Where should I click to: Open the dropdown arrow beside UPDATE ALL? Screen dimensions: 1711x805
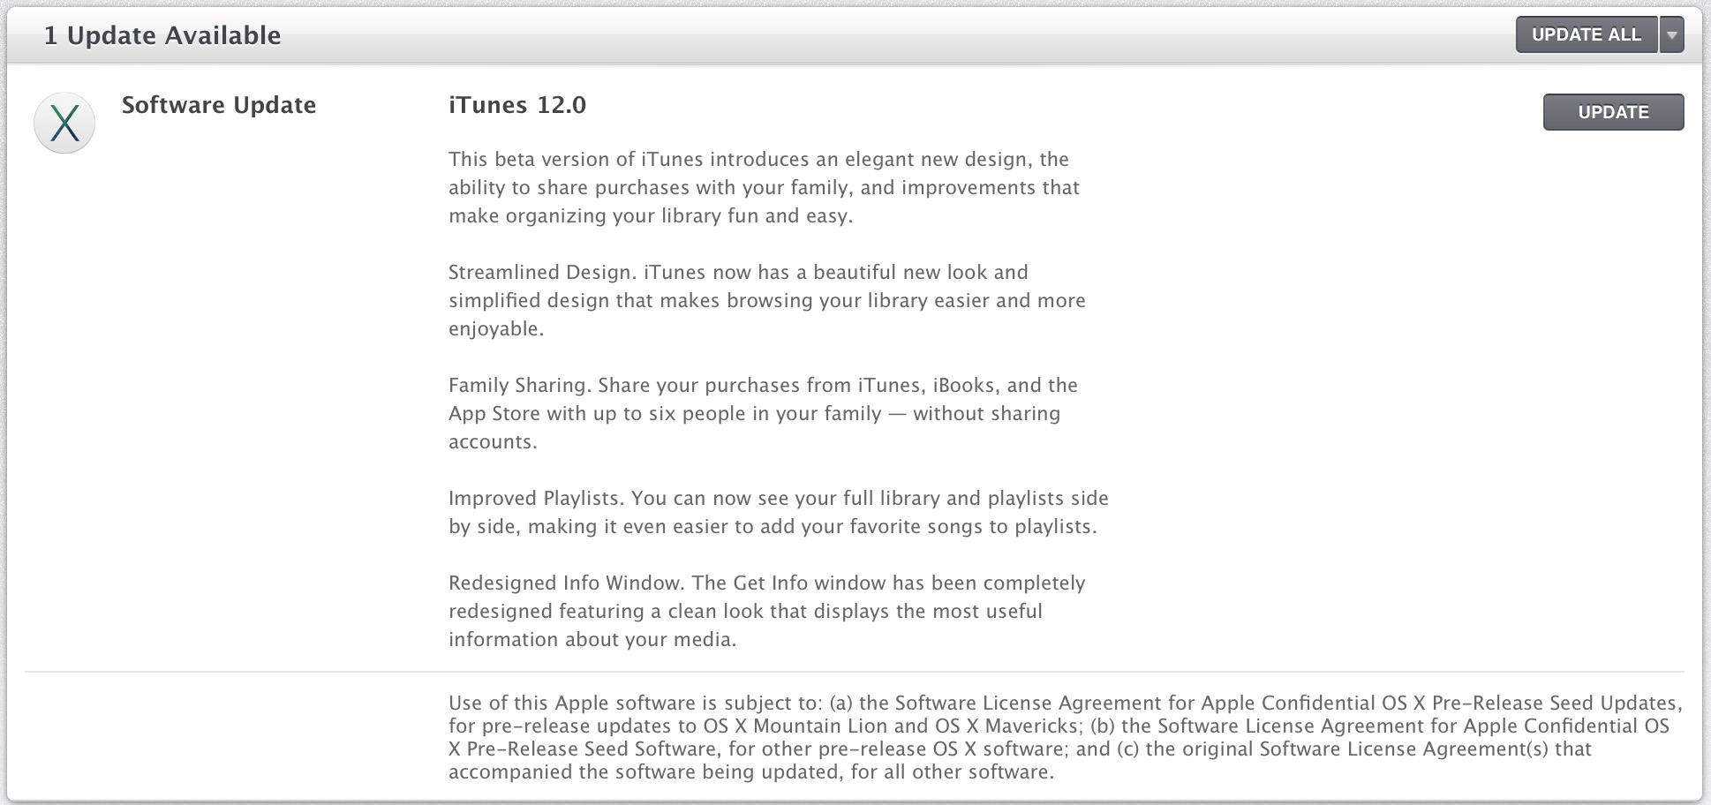click(1672, 35)
